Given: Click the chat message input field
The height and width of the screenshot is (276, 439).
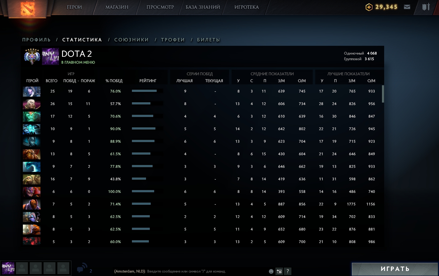Looking at the screenshot, I should [x=186, y=271].
